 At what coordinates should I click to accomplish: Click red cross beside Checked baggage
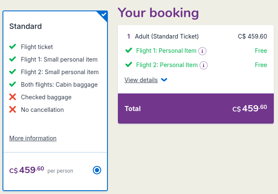pyautogui.click(x=13, y=97)
